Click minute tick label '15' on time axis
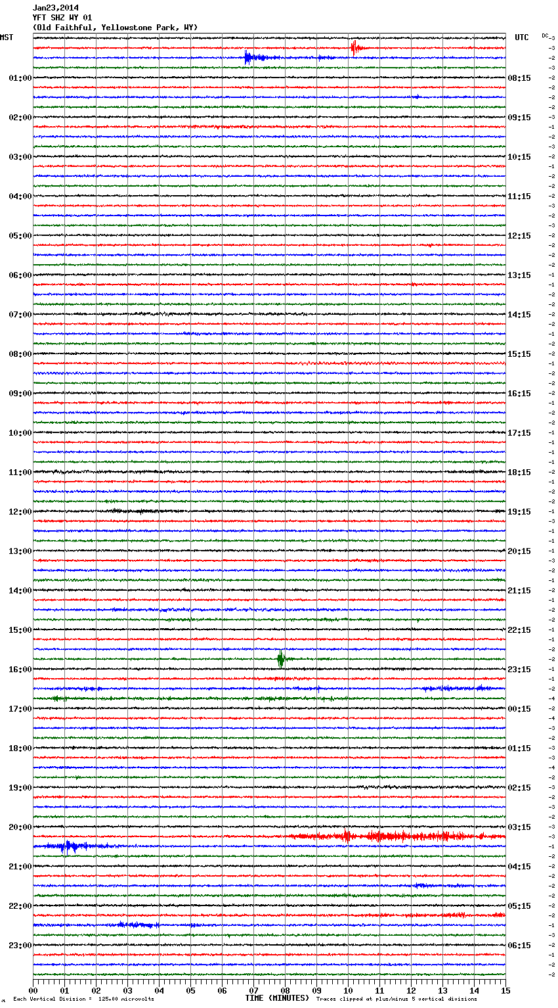 [505, 990]
